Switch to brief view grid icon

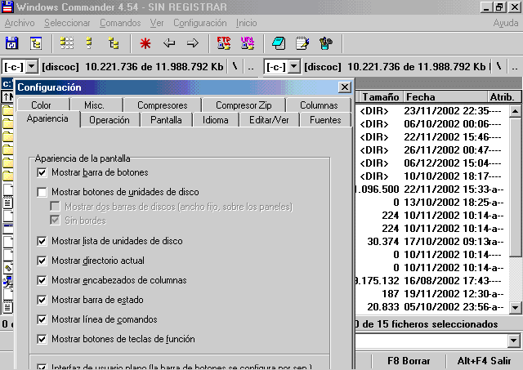click(x=67, y=43)
